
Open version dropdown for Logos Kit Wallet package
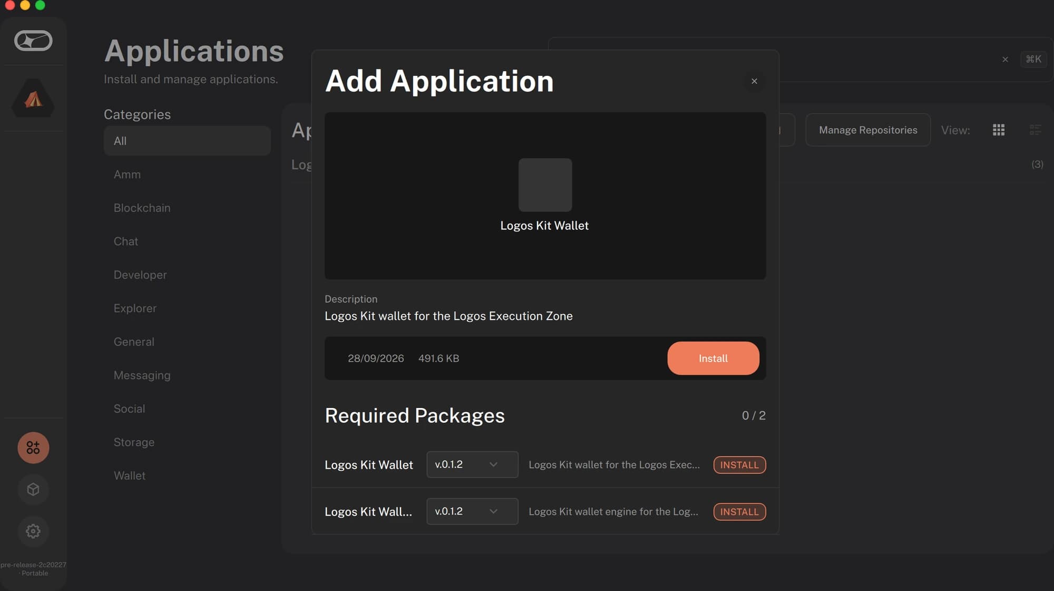click(x=472, y=464)
